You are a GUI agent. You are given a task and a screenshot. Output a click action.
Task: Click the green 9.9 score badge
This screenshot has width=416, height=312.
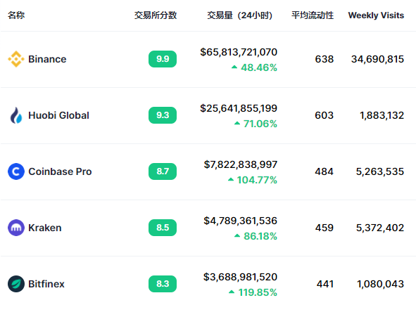pyautogui.click(x=163, y=59)
